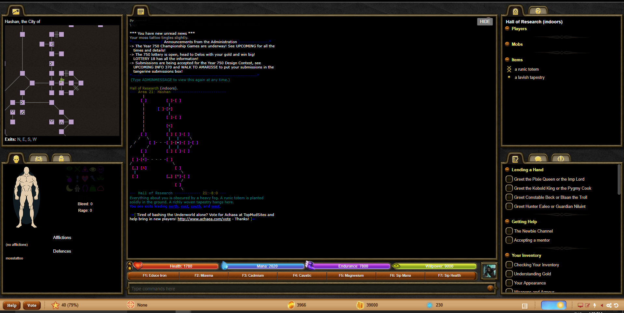
Task: Check Greet Hunter Ealeo task
Action: click(x=509, y=206)
